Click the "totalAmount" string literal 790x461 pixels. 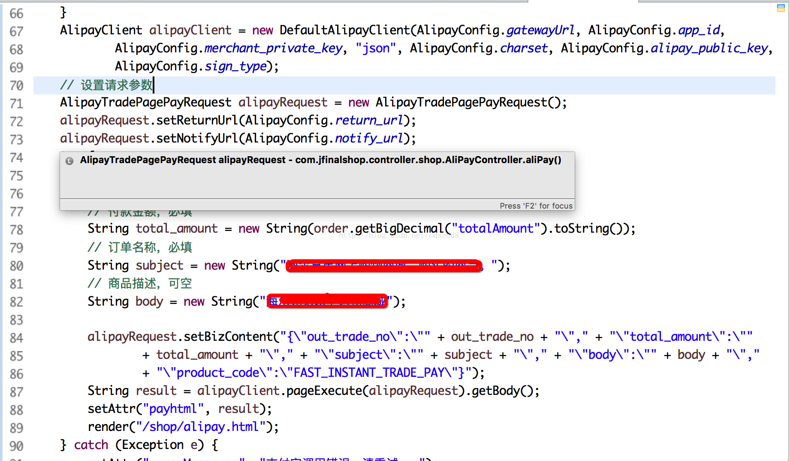coord(496,228)
